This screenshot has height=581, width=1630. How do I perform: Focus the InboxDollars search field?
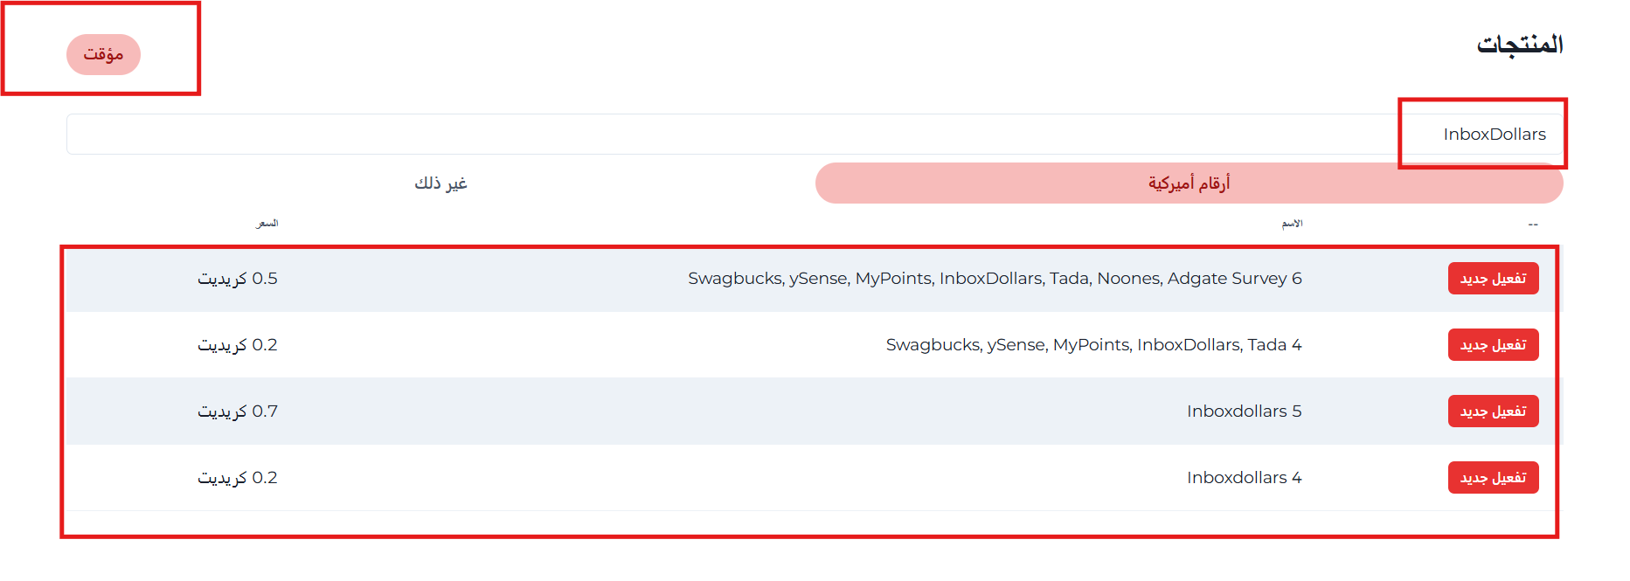[x=813, y=135]
